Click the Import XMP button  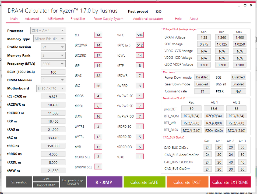[x=46, y=185]
